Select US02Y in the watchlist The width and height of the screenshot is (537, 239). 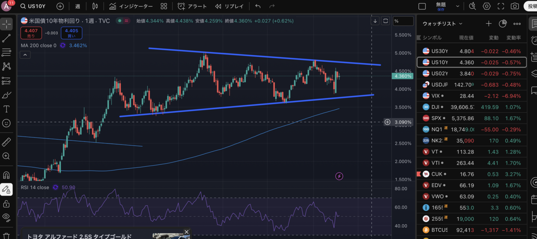[472, 73]
